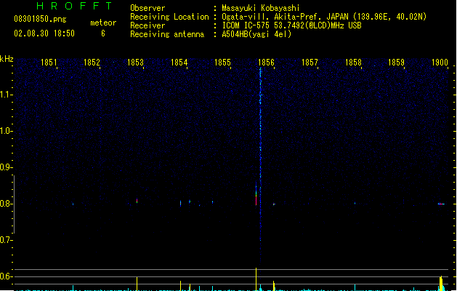Click the Receiver label
The image size is (457, 291).
[x=147, y=25]
